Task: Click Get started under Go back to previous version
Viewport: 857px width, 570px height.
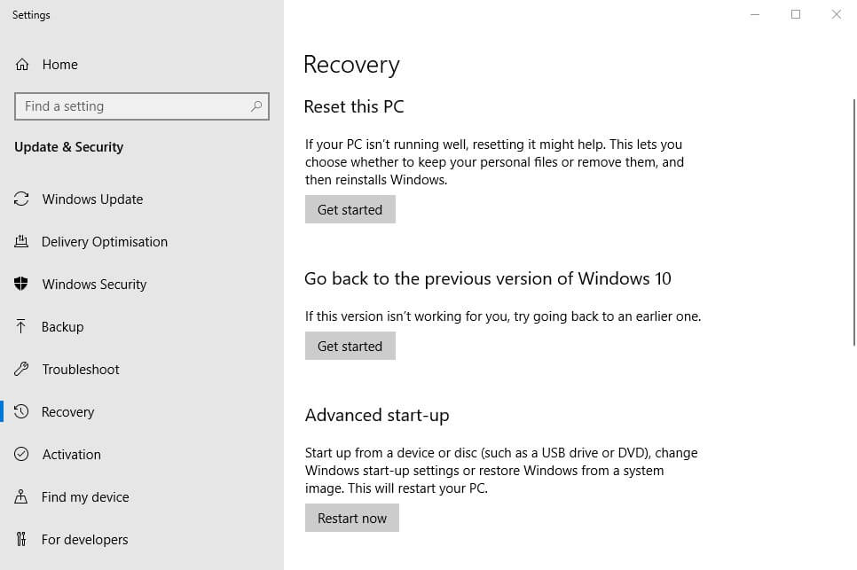Action: pos(350,346)
